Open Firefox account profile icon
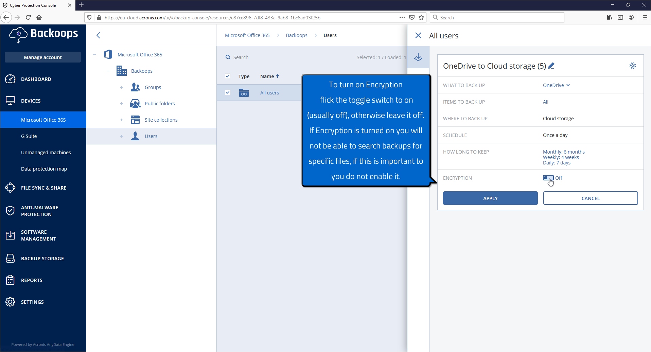The width and height of the screenshot is (651, 352). click(x=631, y=17)
